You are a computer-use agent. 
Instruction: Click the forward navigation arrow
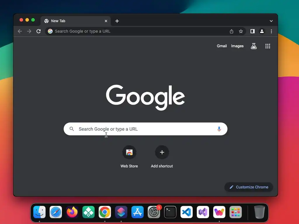click(x=29, y=31)
